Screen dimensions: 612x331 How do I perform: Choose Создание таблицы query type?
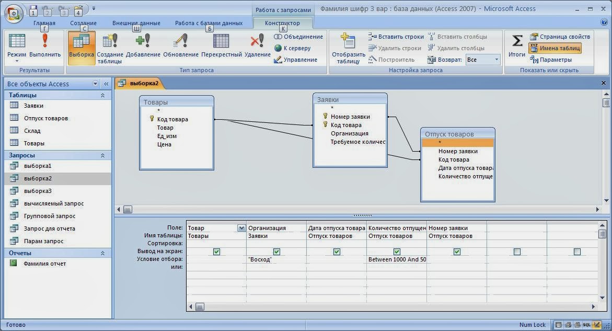(110, 48)
